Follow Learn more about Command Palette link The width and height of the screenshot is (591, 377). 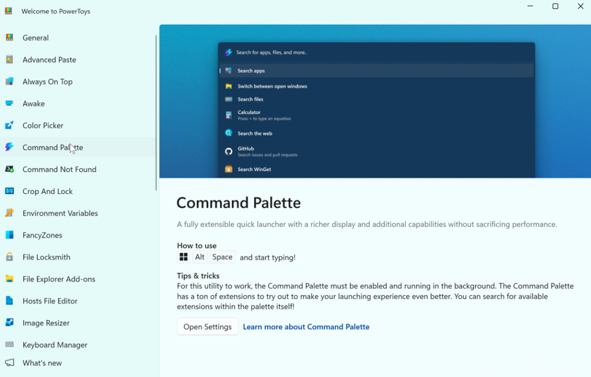(x=306, y=327)
